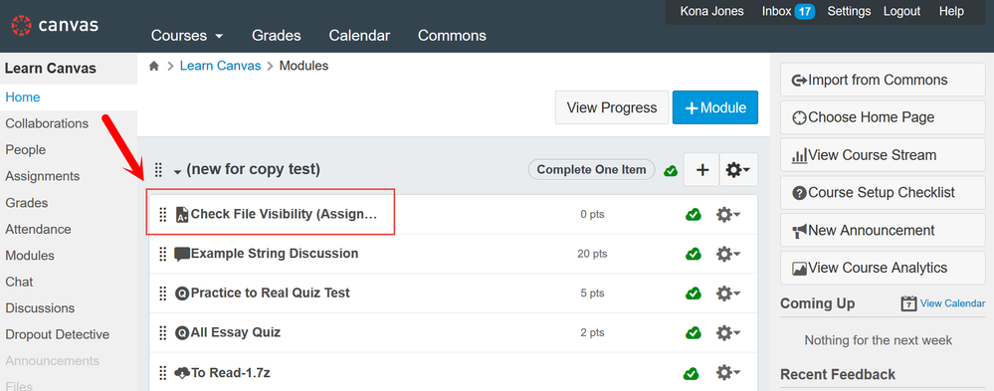The width and height of the screenshot is (994, 391).
Task: Toggle published cloud for To Read-1.7z
Action: [691, 373]
